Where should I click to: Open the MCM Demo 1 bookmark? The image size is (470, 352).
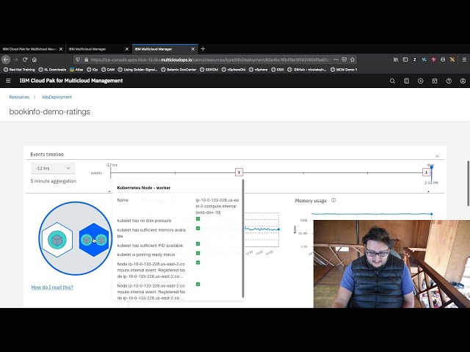(344, 70)
